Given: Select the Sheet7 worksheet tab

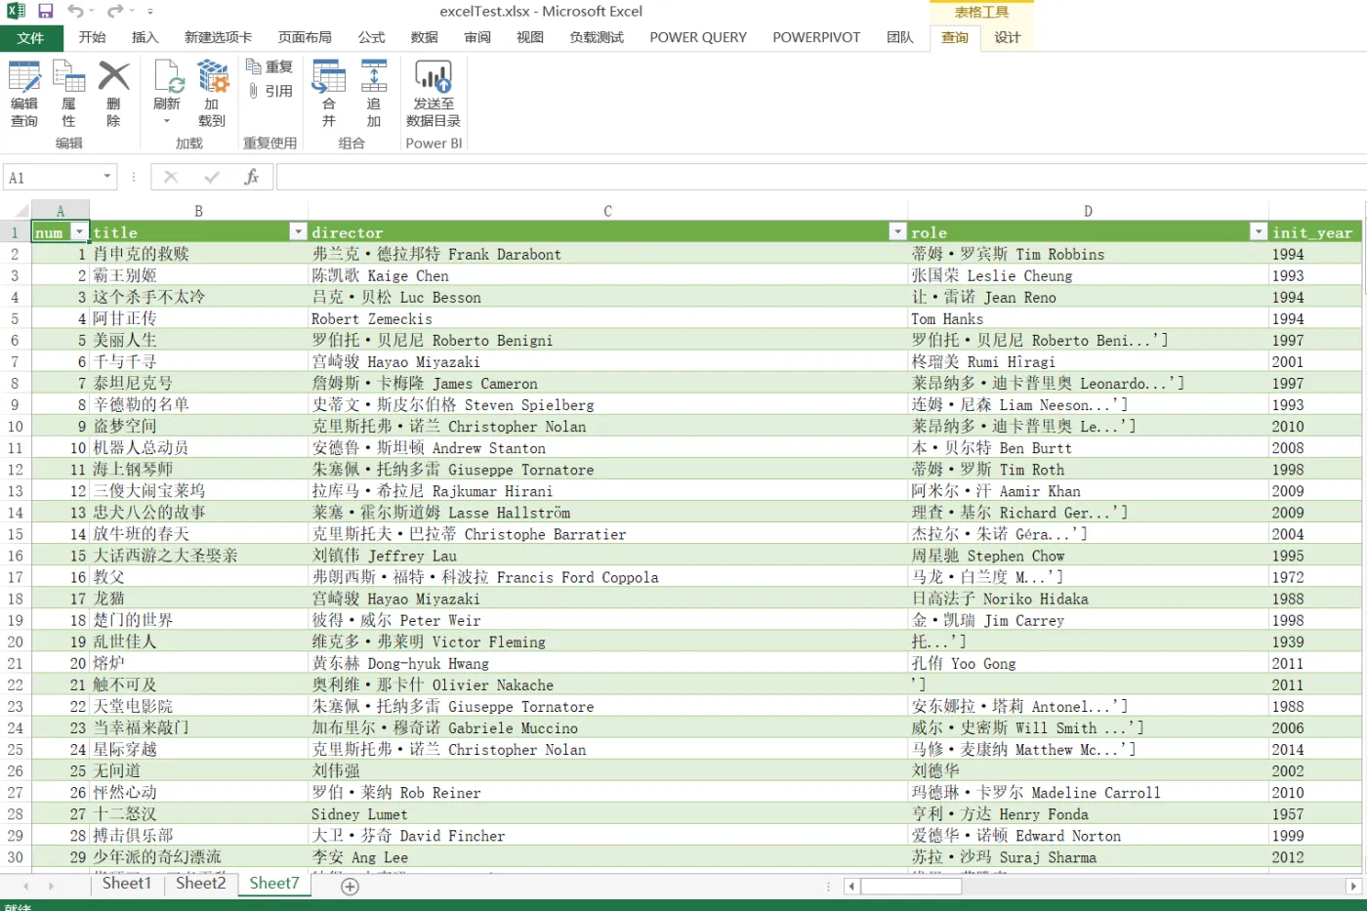Looking at the screenshot, I should click(x=274, y=884).
